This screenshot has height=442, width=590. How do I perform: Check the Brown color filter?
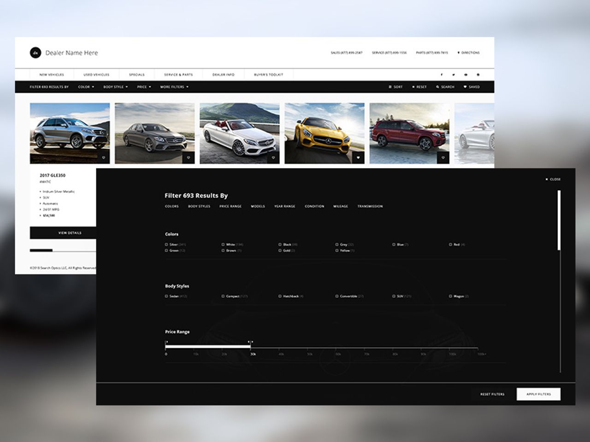tap(223, 250)
